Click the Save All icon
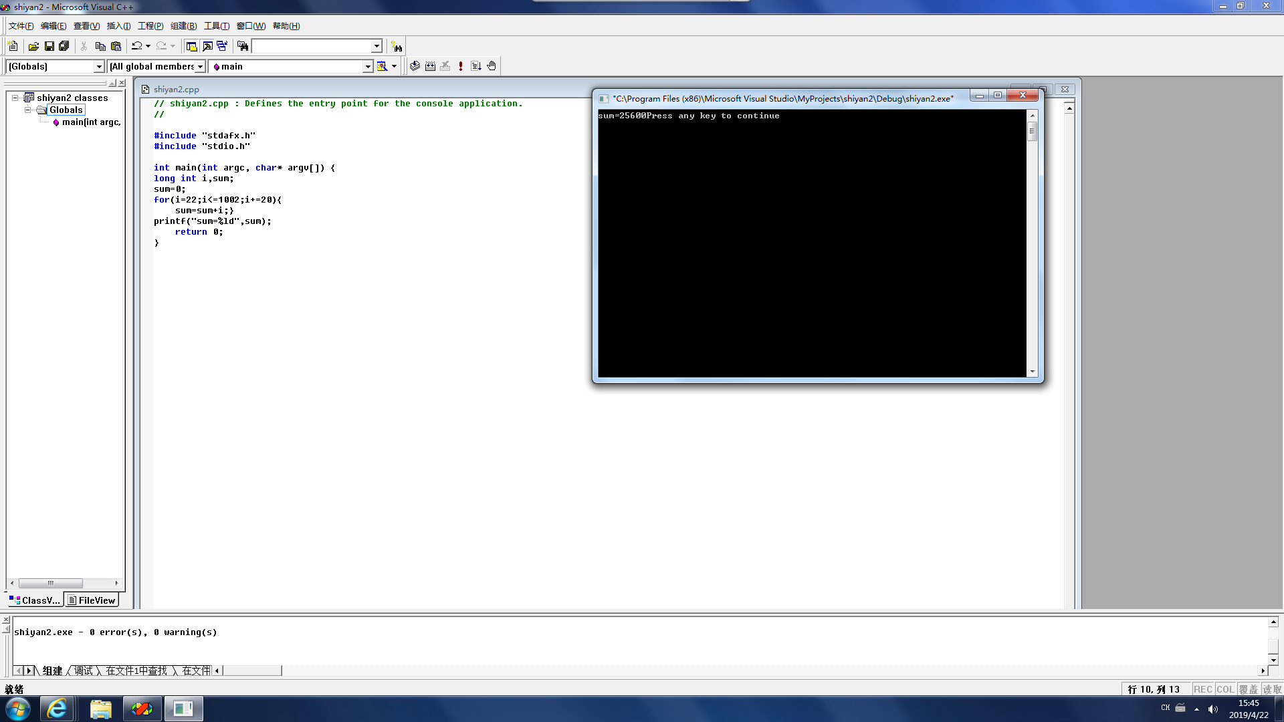Image resolution: width=1284 pixels, height=722 pixels. coord(64,46)
